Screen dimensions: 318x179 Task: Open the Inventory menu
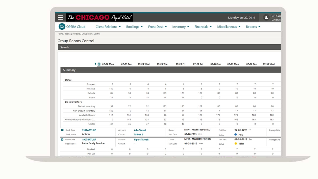coord(181,27)
